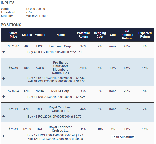Click the Buy 42 RCL230915P00057500 order line
Viewport: 156px width, 144px height.
54,117
